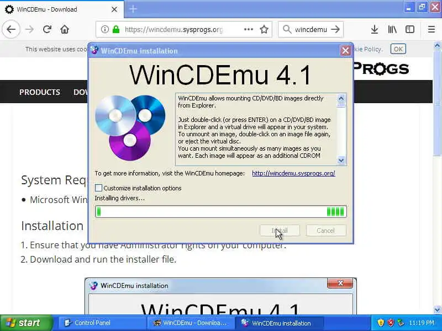Click the page screenshot of WinCDEmu installer
Viewport: 442px width, 331px height.
[220, 296]
